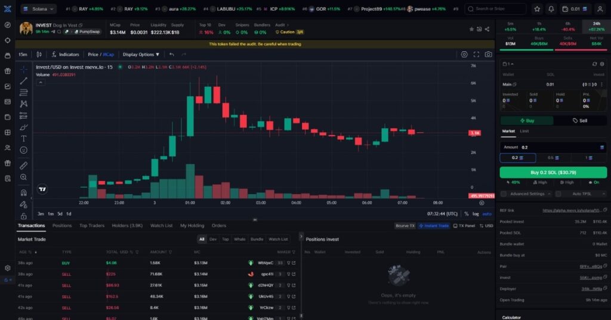611x320 pixels.
Task: Add INVEST token to favorites star
Action: pyautogui.click(x=471, y=29)
